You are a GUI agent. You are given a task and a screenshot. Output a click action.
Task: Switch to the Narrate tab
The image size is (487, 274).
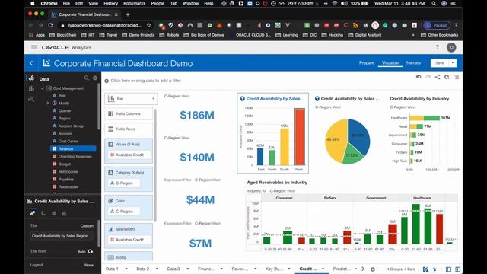click(x=413, y=62)
